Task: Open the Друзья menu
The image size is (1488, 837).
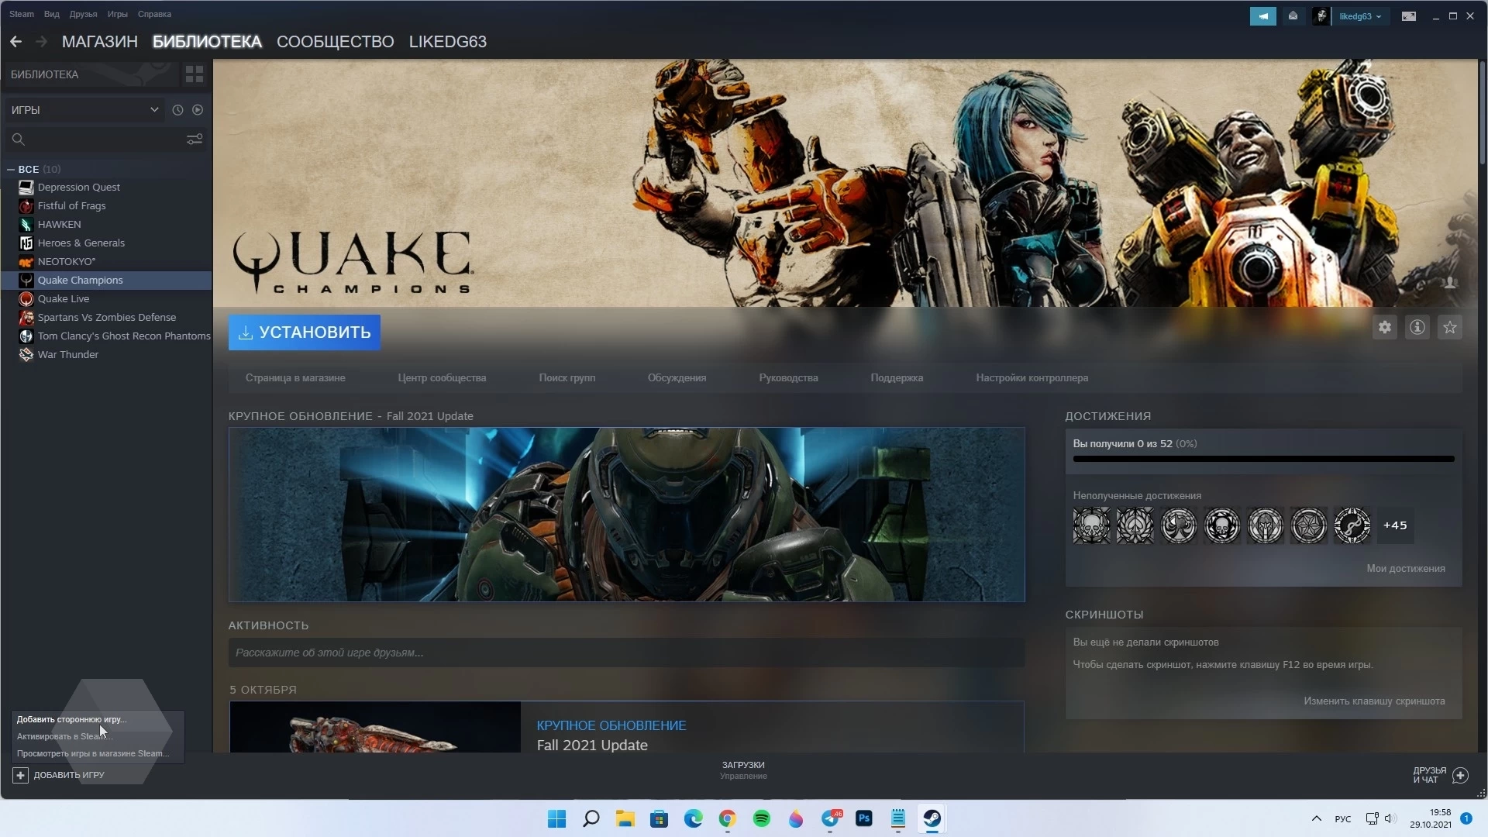Action: (83, 14)
